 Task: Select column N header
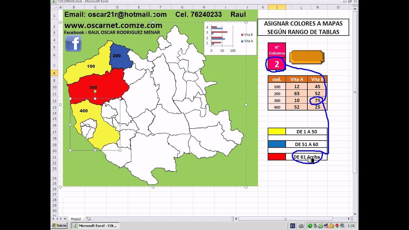[317, 7]
